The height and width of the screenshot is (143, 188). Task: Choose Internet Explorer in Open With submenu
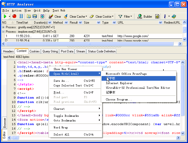click(x=119, y=83)
